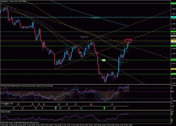
Task: Click the small green highlighted rectangle on chart
Action: coord(104,60)
